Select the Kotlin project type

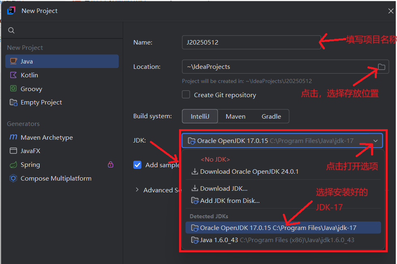click(x=62, y=75)
